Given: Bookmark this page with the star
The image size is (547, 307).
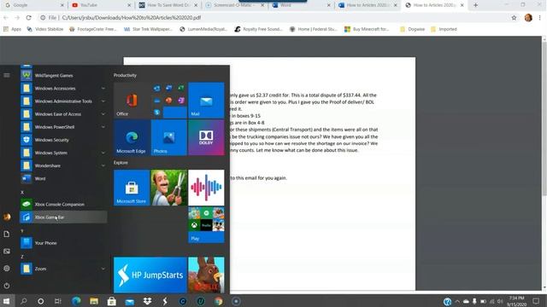Looking at the screenshot, I should coord(514,17).
